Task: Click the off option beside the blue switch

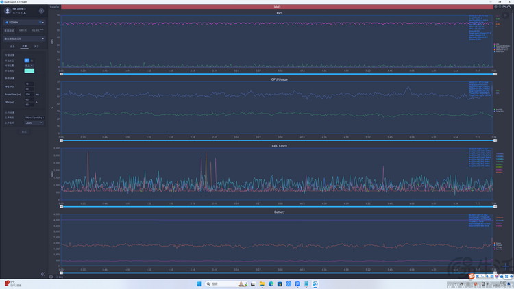Action: coord(32,60)
